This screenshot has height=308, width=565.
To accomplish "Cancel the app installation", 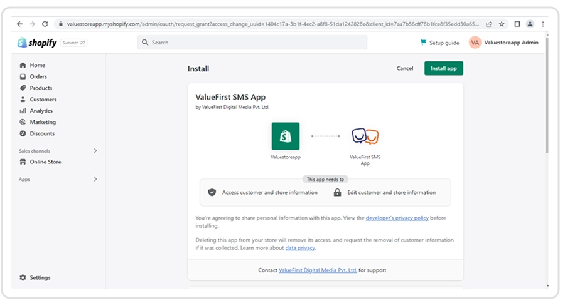I will (405, 68).
